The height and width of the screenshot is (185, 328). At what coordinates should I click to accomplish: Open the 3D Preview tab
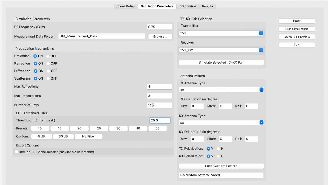tap(188, 6)
